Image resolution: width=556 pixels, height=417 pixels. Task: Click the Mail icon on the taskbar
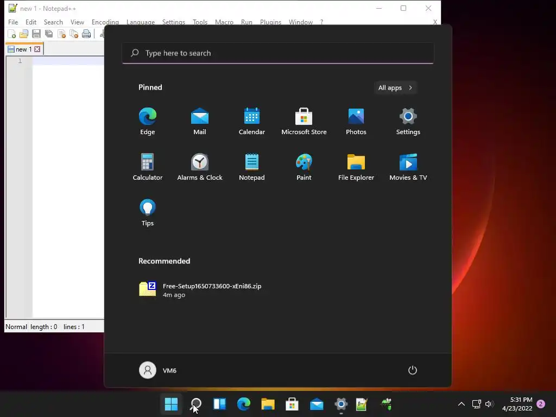pyautogui.click(x=317, y=404)
